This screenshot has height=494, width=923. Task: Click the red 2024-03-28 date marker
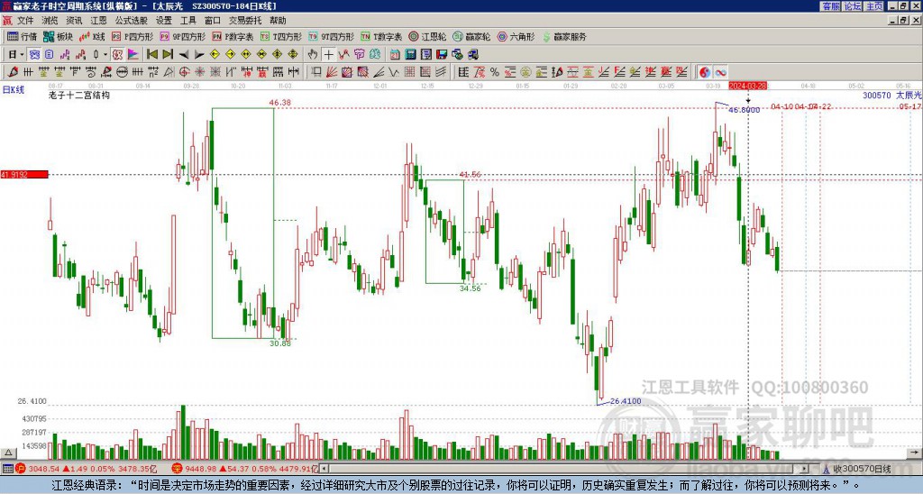coord(747,86)
